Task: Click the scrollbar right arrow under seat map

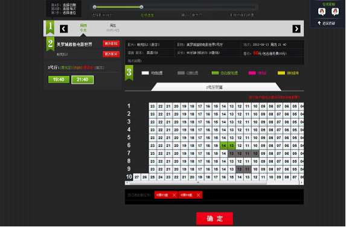Action: click(x=302, y=183)
